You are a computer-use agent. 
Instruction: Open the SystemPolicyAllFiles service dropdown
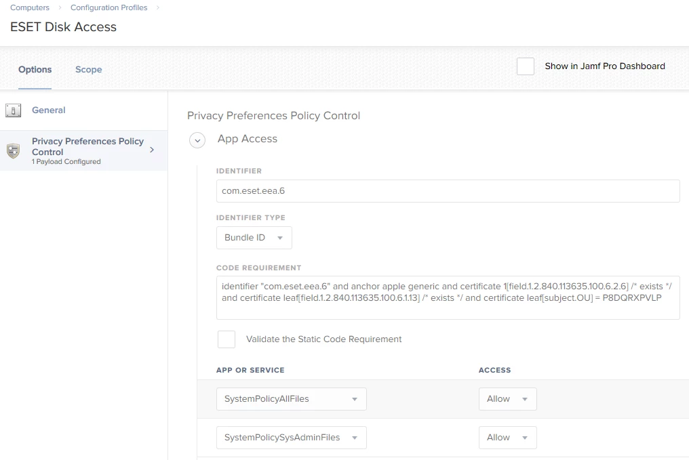pos(291,399)
